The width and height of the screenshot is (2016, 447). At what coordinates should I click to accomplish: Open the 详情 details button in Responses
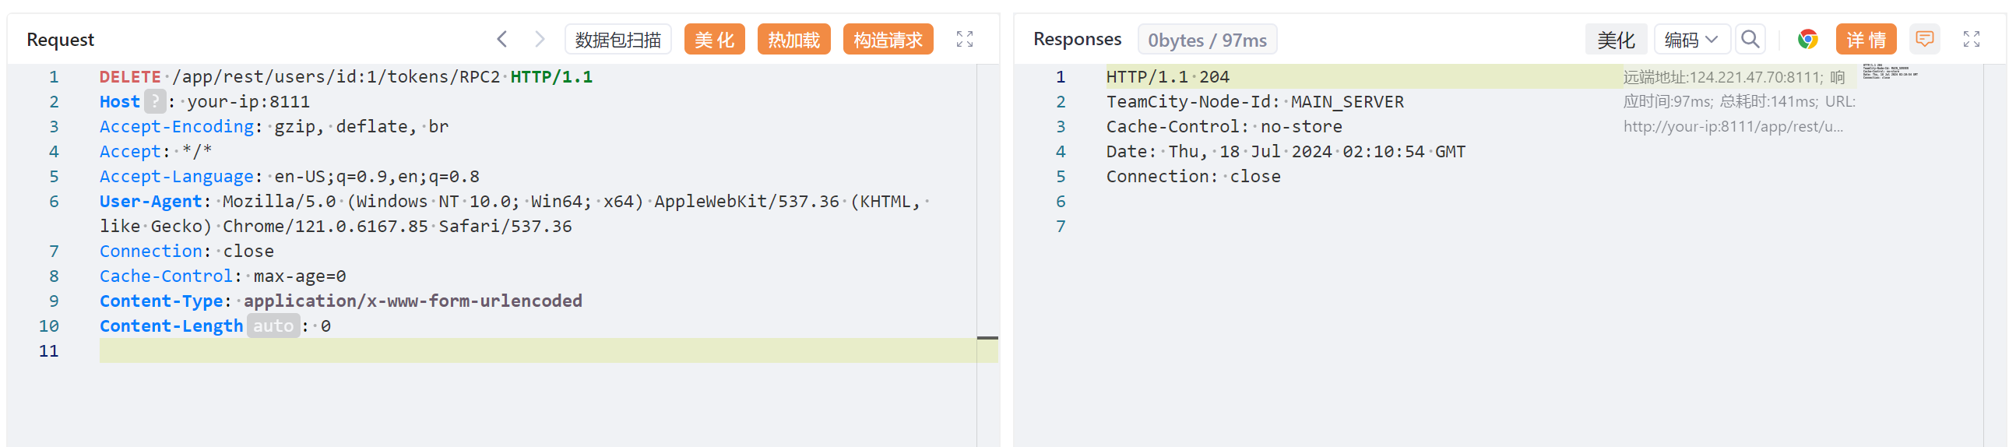(x=1865, y=39)
